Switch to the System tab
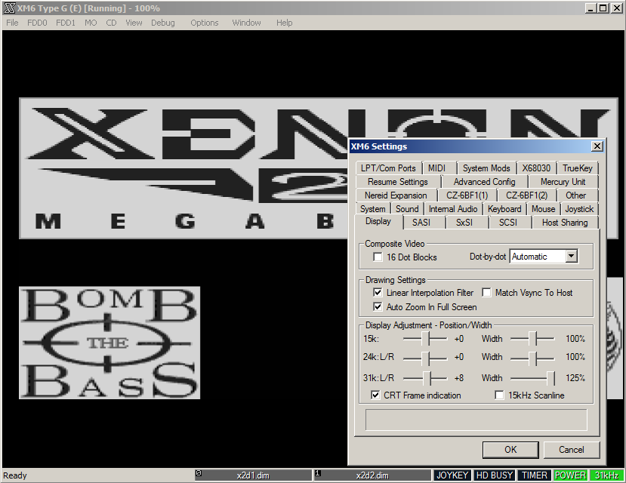This screenshot has width=626, height=483. [x=372, y=209]
